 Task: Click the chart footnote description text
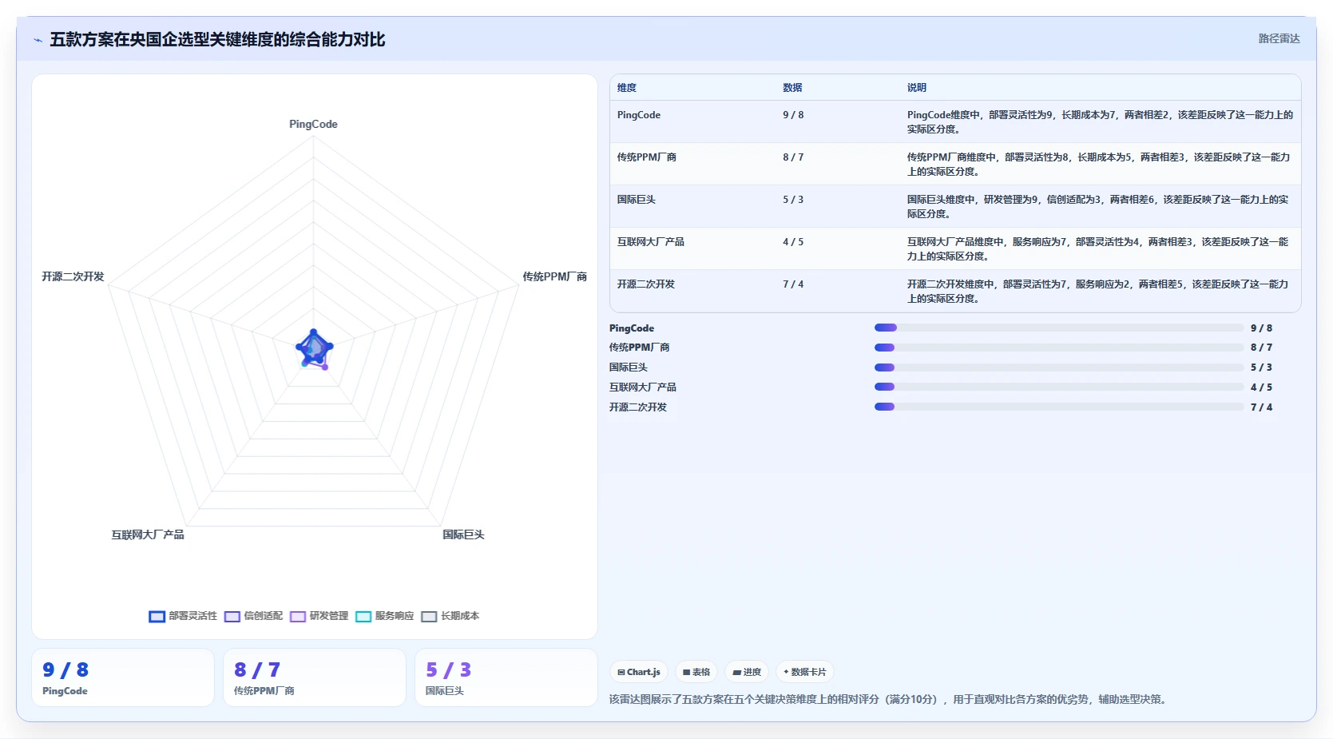tap(890, 699)
